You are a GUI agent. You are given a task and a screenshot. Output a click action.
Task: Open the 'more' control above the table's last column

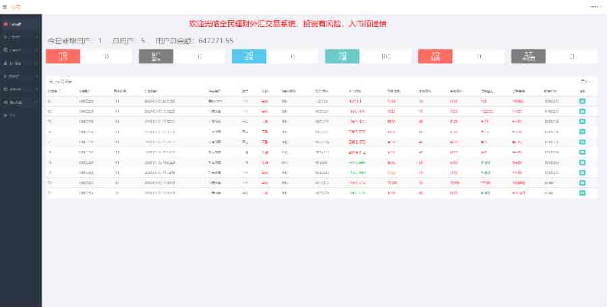587,81
